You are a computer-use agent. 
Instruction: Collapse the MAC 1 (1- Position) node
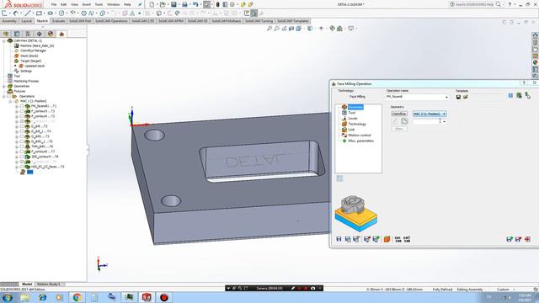10,101
